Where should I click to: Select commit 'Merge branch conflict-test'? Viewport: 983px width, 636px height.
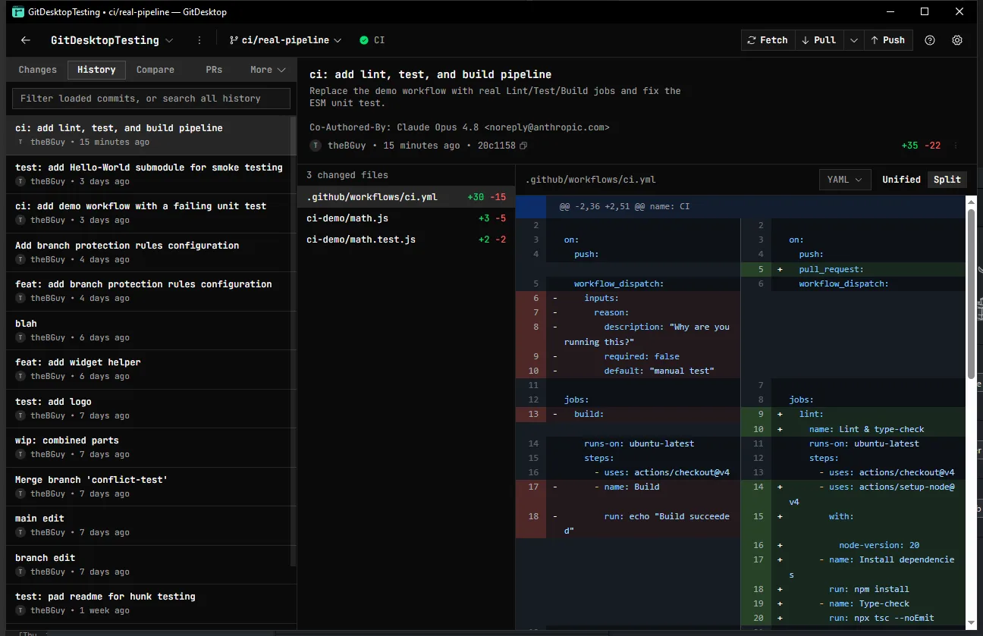click(148, 487)
